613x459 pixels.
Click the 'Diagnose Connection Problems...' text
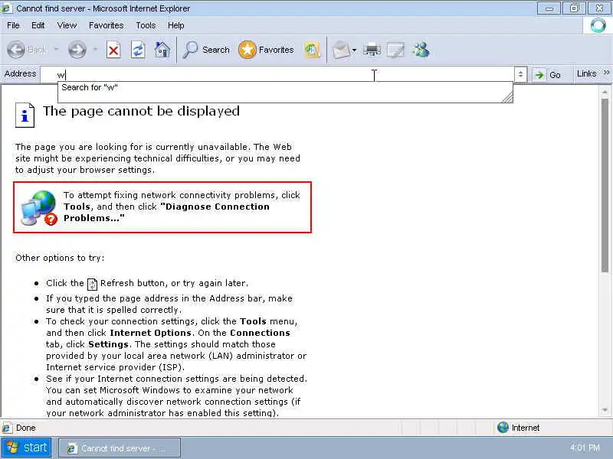(x=166, y=213)
